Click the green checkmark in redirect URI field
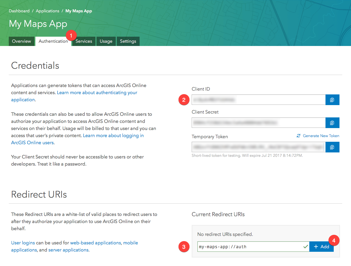 point(305,247)
